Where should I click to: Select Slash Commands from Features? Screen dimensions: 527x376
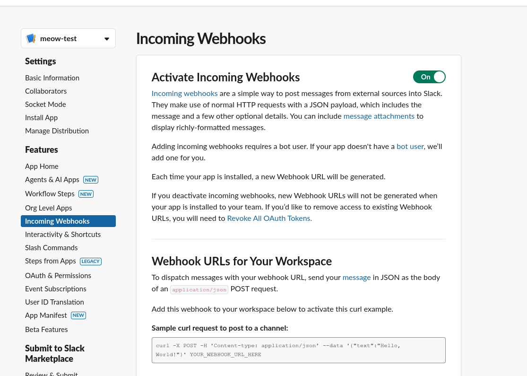point(51,248)
